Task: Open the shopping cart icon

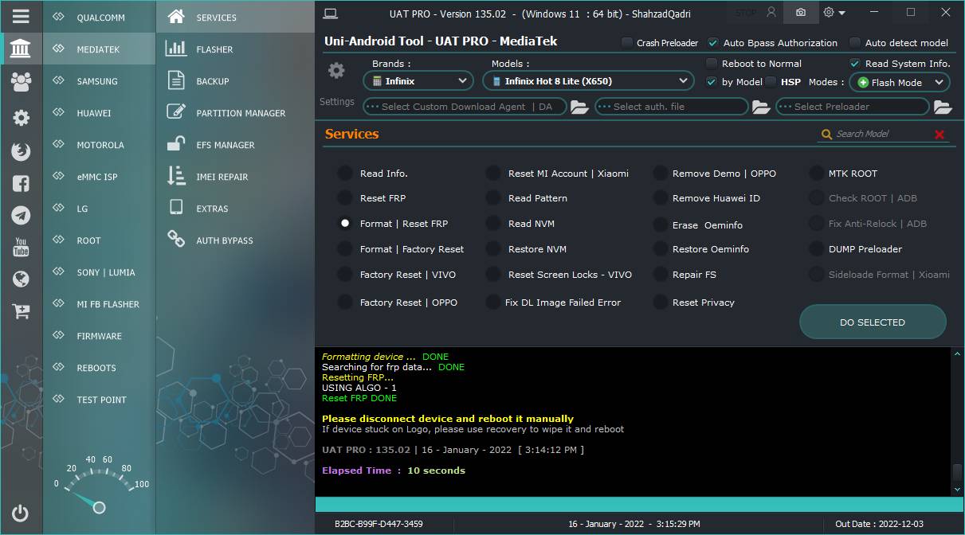Action: pyautogui.click(x=21, y=311)
